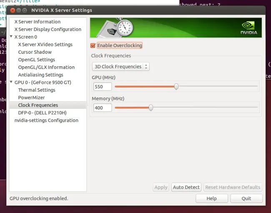The height and width of the screenshot is (213, 271).
Task: Click Reset Hardware Defaults
Action: click(233, 187)
